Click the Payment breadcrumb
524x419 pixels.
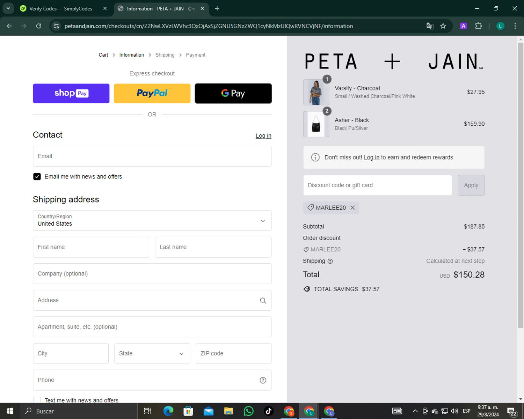[196, 55]
